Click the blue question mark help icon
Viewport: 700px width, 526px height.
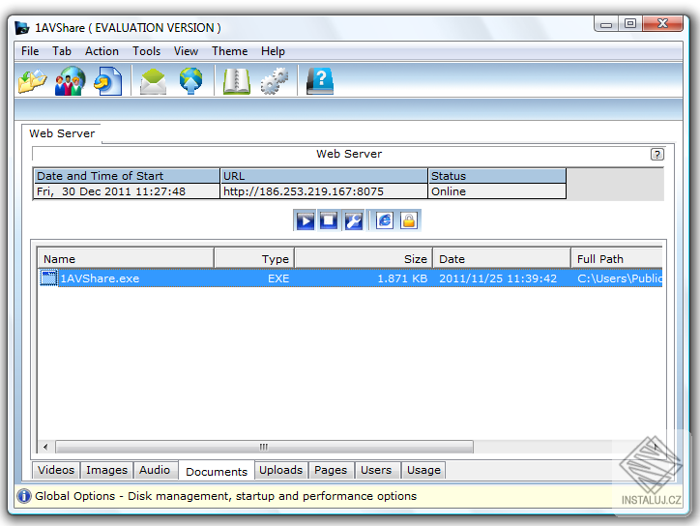[x=320, y=81]
